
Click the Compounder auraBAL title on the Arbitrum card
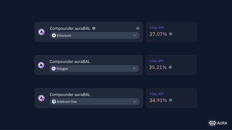pos(70,94)
